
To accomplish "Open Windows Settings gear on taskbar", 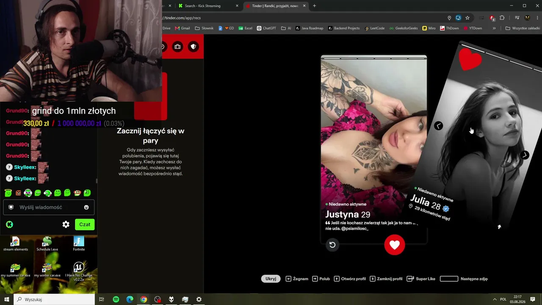I will click(199, 299).
